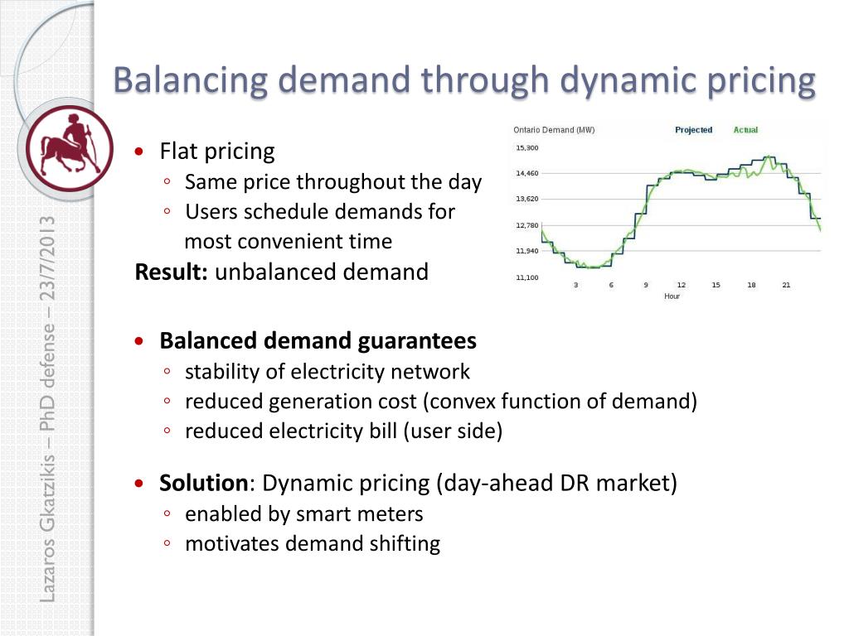The height and width of the screenshot is (636, 849).
Task: Click the centaur university logo
Action: pyautogui.click(x=70, y=148)
